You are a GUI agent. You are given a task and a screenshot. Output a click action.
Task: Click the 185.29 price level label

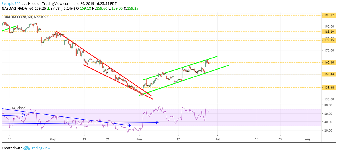329,32
